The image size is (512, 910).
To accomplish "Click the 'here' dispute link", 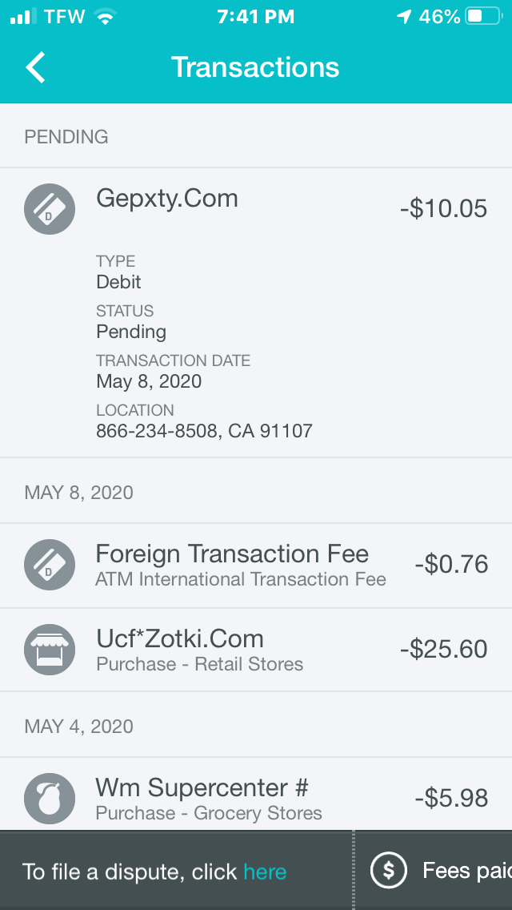I will click(265, 872).
